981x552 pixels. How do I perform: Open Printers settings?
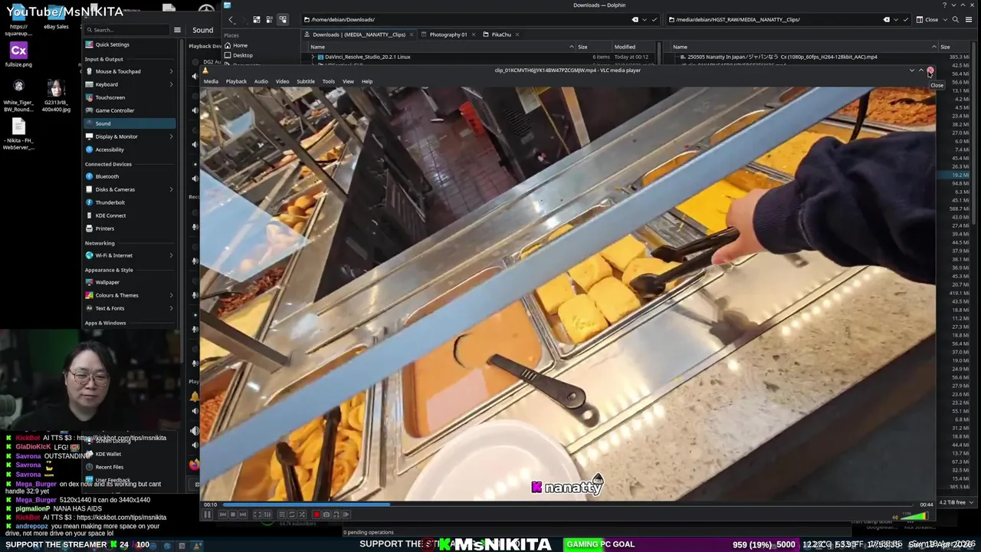coord(129,228)
